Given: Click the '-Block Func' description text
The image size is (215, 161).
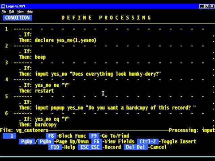Looking at the screenshot, I should [71, 136].
